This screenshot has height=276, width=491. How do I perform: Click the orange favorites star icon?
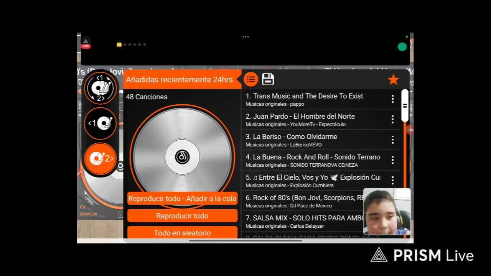[x=393, y=79]
